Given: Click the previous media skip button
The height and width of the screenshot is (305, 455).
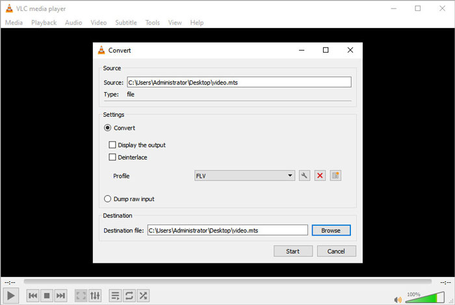Looking at the screenshot, I should pos(32,295).
